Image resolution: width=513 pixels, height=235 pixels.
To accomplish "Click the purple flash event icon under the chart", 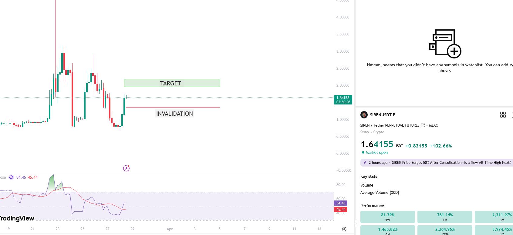I will 127,168.
